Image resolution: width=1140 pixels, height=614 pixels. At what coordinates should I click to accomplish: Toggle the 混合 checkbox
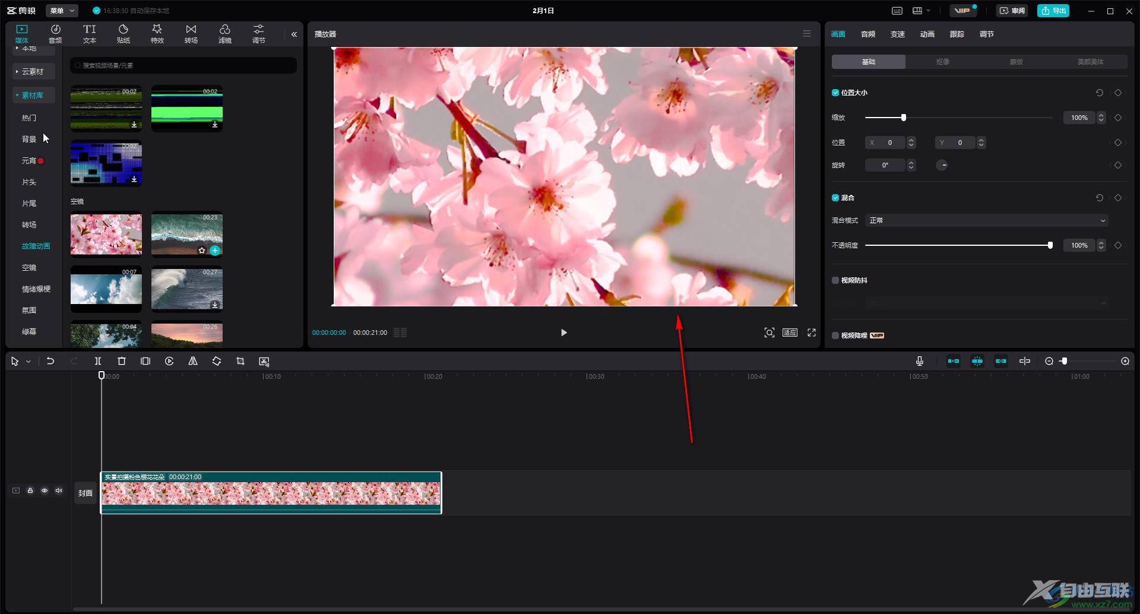(x=835, y=198)
